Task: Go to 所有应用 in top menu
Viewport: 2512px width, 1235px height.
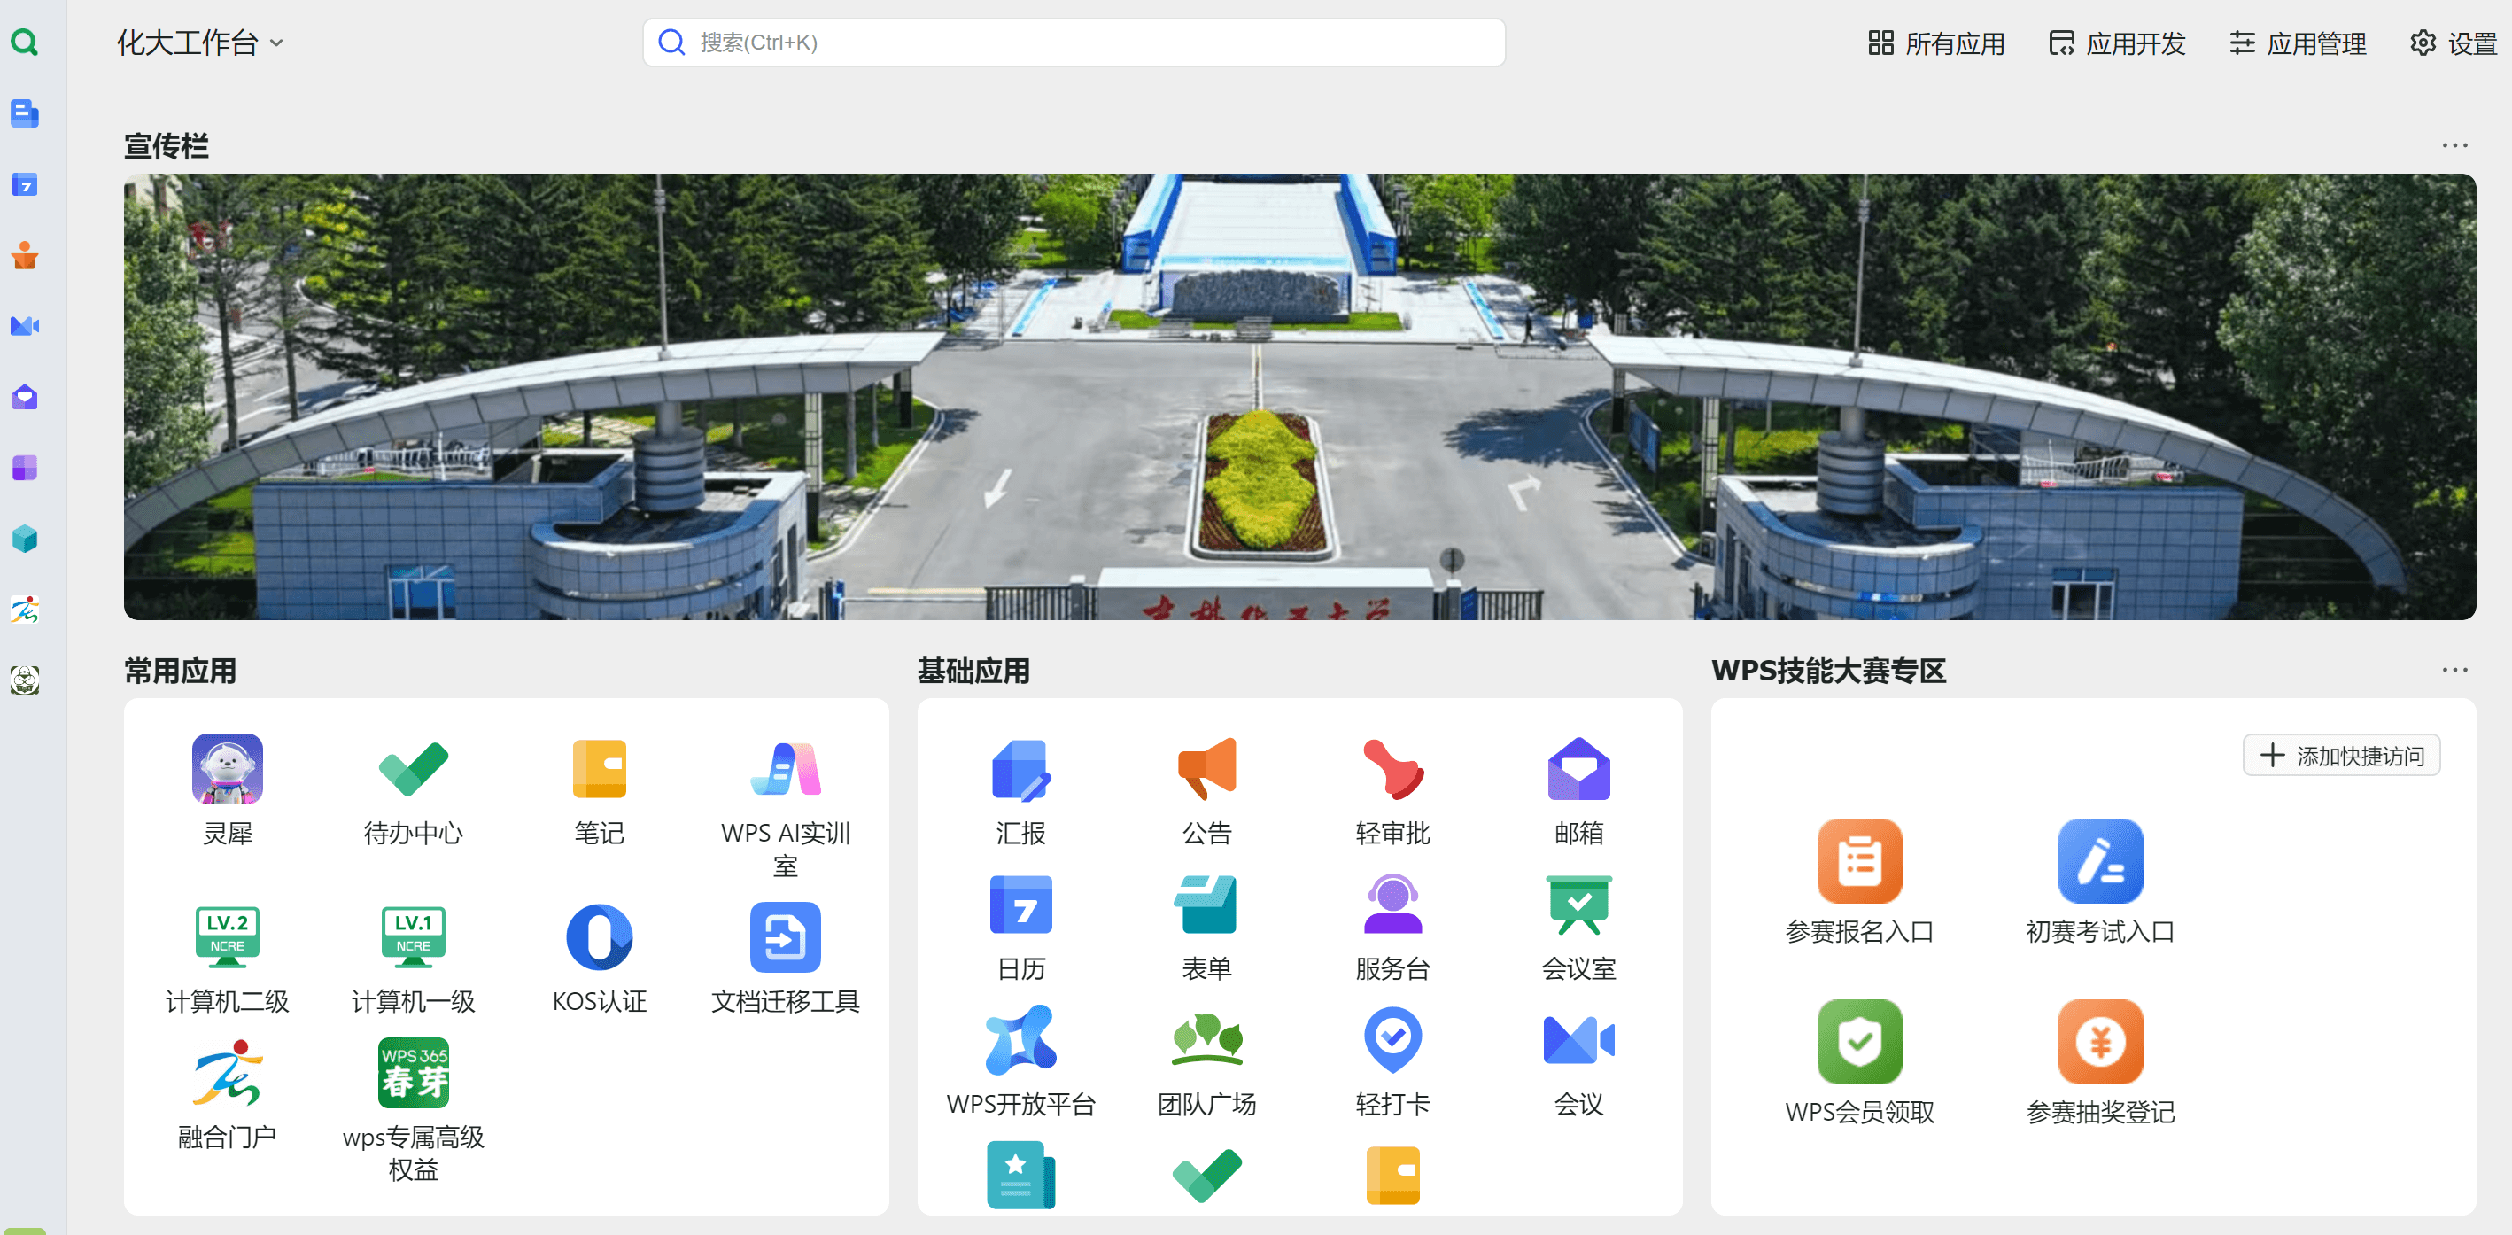Action: tap(1935, 43)
